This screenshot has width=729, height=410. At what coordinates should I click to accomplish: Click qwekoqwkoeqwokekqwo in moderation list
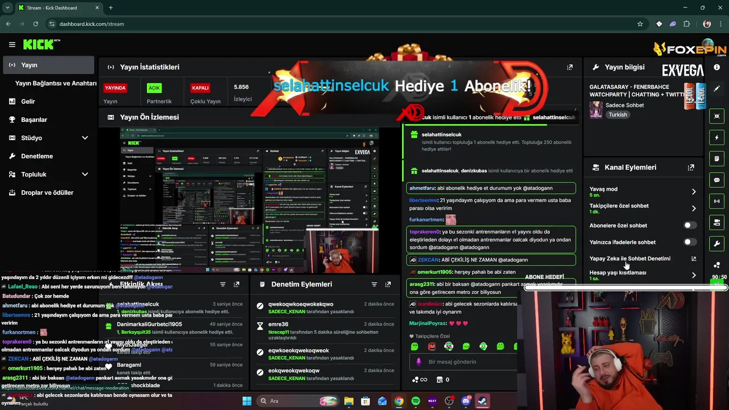(x=301, y=304)
